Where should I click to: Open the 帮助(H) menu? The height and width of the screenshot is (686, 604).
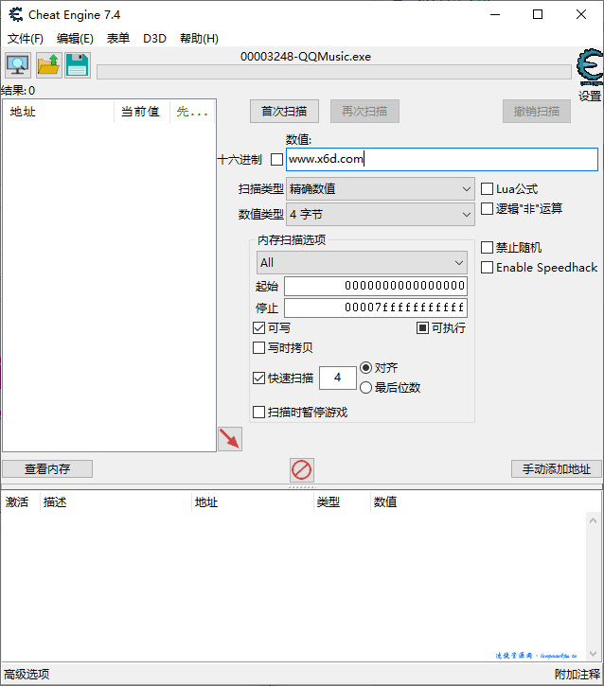[x=199, y=39]
